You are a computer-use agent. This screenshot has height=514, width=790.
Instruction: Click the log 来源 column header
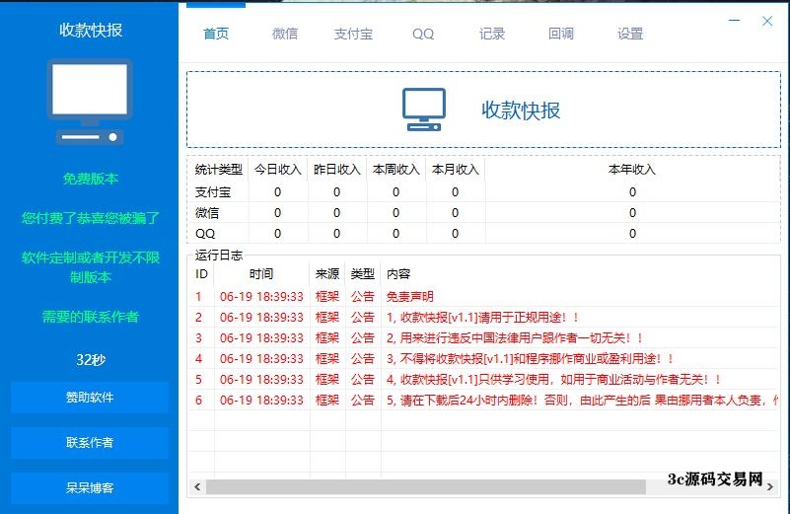point(327,274)
